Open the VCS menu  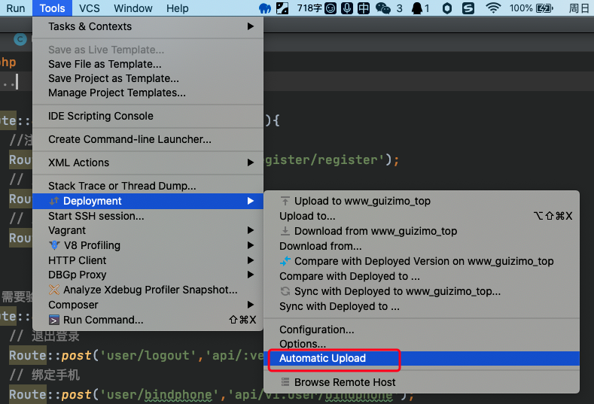pyautogui.click(x=90, y=8)
